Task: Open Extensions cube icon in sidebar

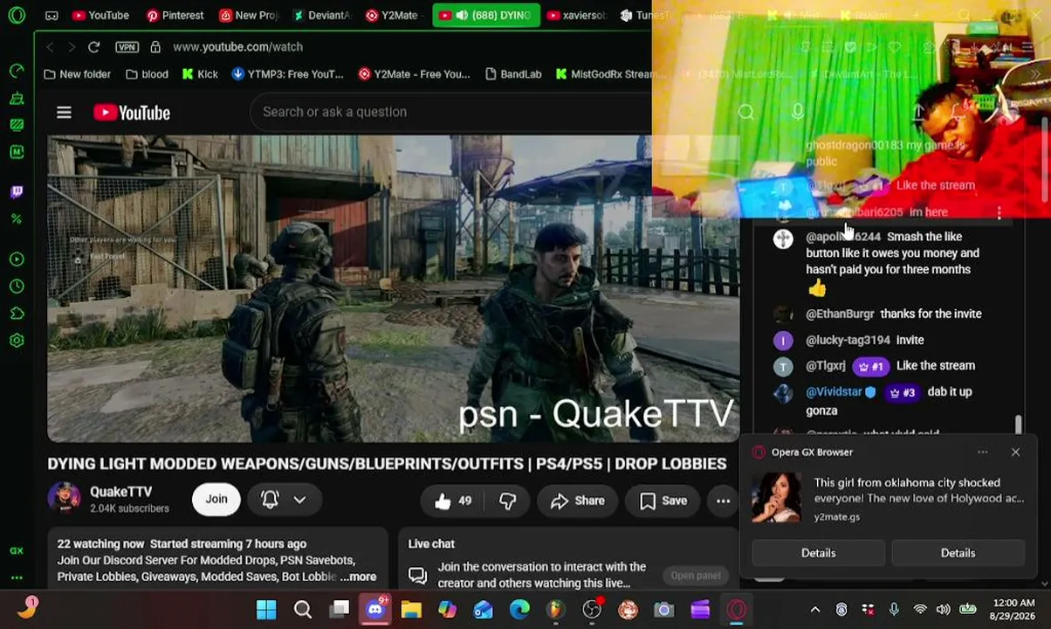Action: click(17, 314)
